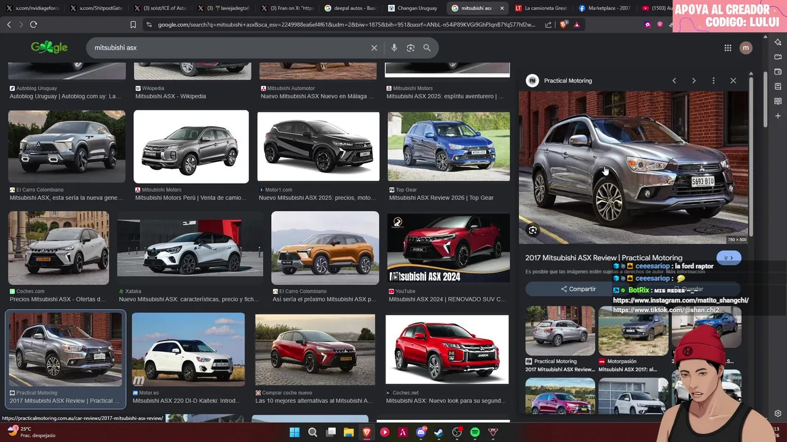This screenshot has height=442, width=787.
Task: Click the Compartir button
Action: [x=578, y=289]
